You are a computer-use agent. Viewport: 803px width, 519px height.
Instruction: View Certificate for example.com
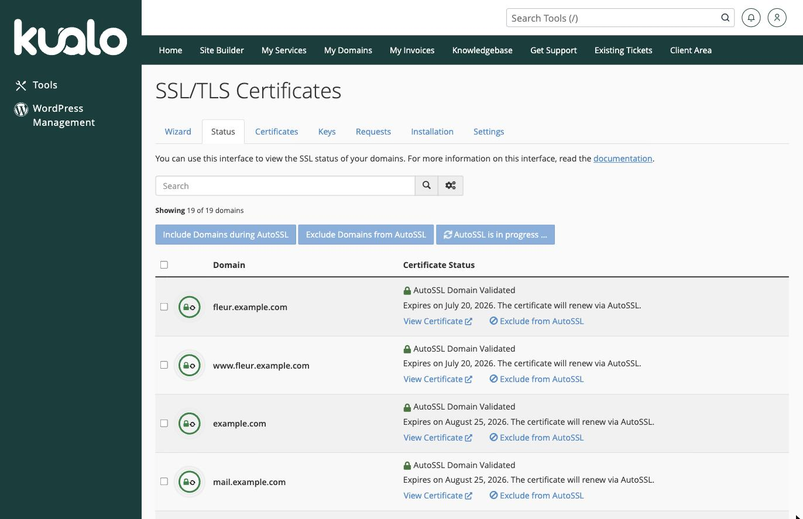(438, 438)
